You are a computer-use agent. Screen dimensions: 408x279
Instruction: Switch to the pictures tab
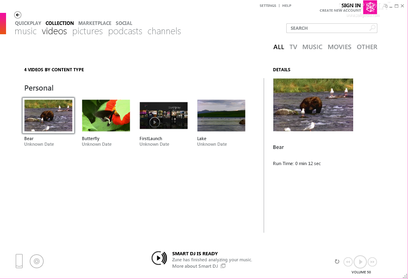pyautogui.click(x=87, y=31)
